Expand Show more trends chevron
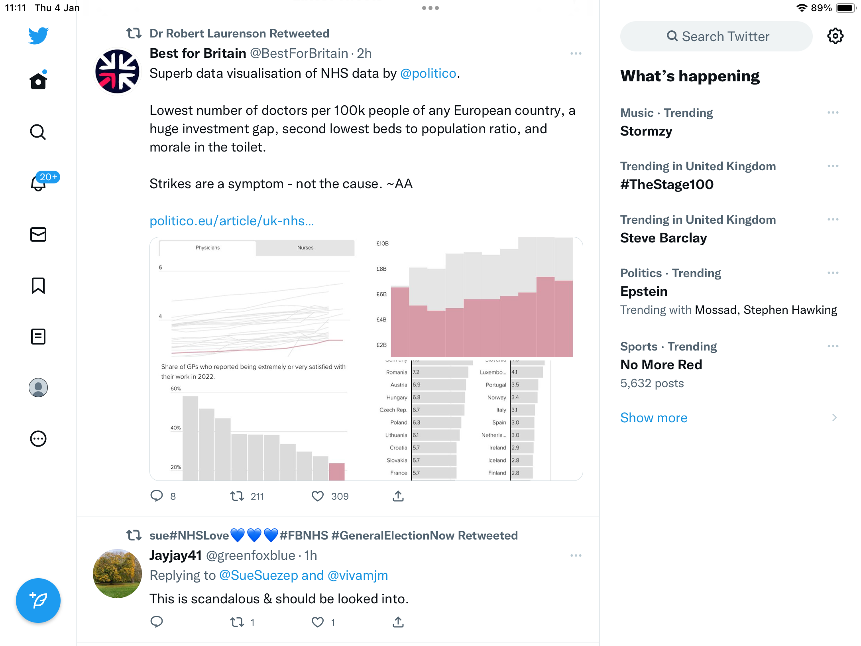The image size is (861, 646). click(x=834, y=418)
